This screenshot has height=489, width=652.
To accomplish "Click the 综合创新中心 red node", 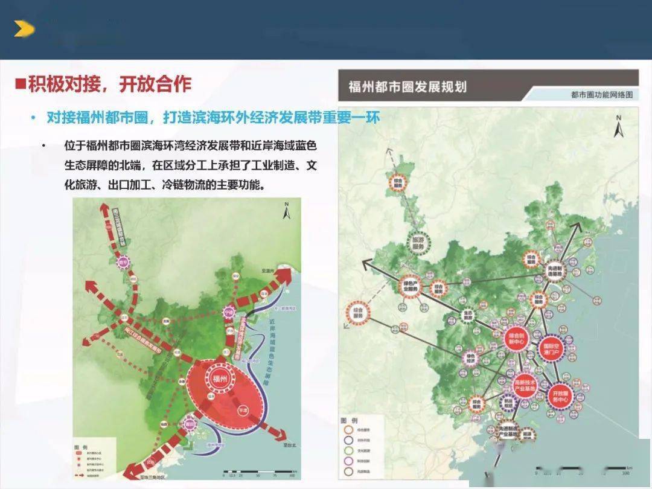I will (516, 339).
